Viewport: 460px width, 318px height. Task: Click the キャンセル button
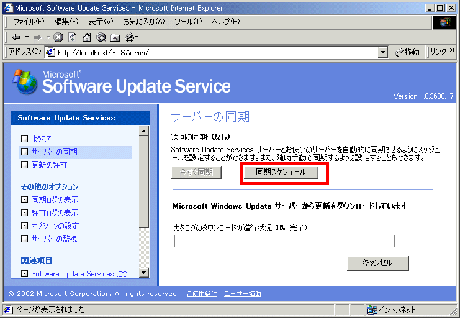[x=377, y=263]
